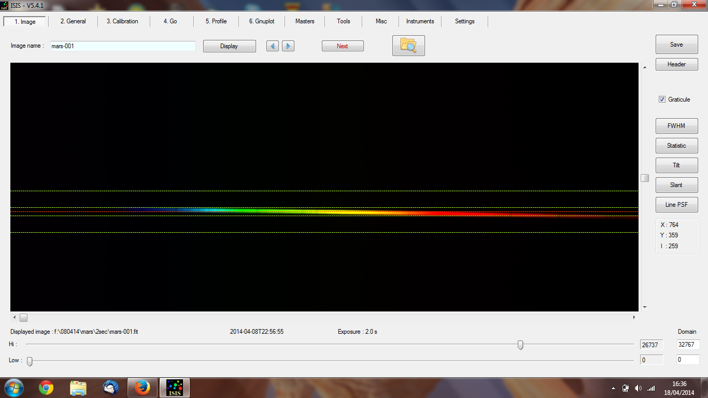Go to previous image with left arrow
This screenshot has width=708, height=398.
pos(273,46)
